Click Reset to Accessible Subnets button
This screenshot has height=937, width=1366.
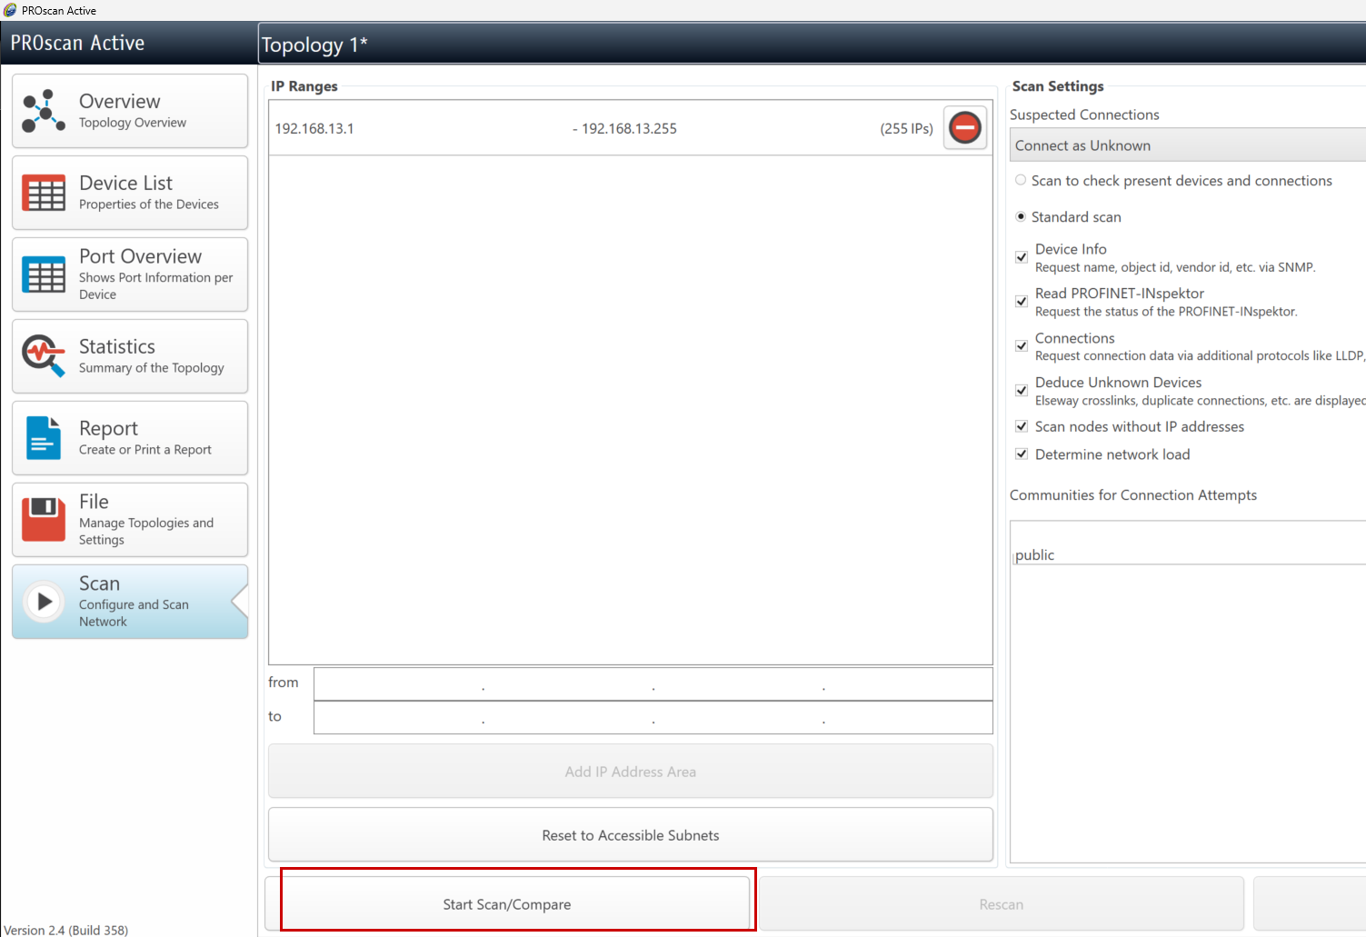(631, 835)
